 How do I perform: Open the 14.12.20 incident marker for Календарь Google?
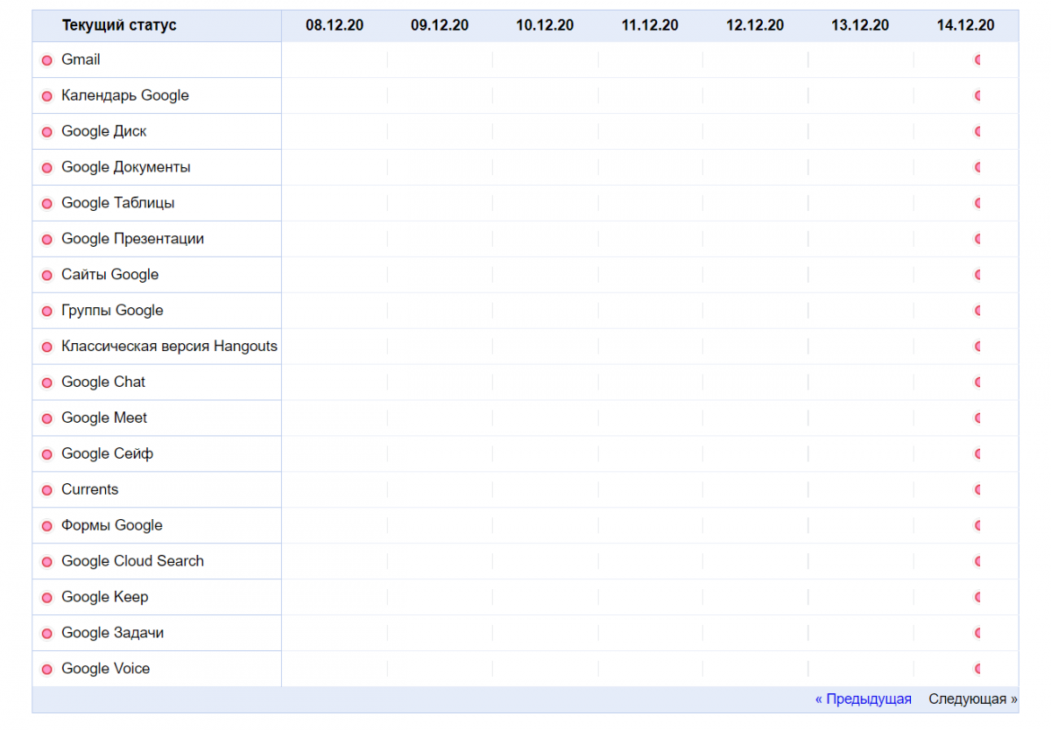(x=977, y=95)
